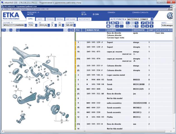Click the DENUMIRE column header
Screen dimensions: 176x134
(x=119, y=30)
